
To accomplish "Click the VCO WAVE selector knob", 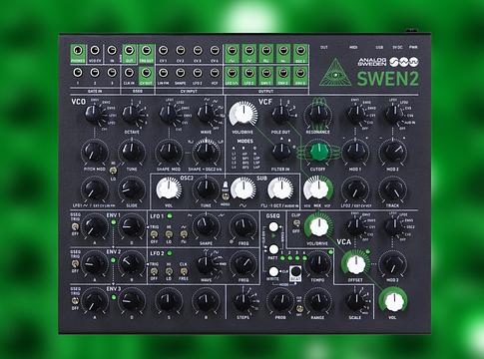I will click(x=207, y=114).
